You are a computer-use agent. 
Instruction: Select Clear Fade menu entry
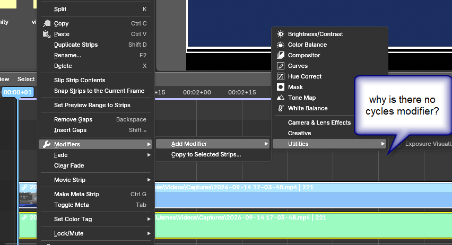[x=95, y=166]
